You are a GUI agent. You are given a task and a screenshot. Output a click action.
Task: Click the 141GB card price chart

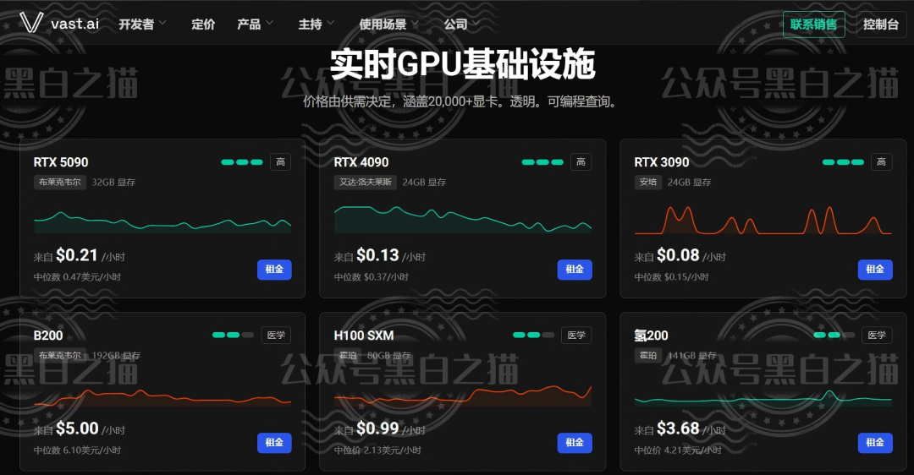coord(763,398)
